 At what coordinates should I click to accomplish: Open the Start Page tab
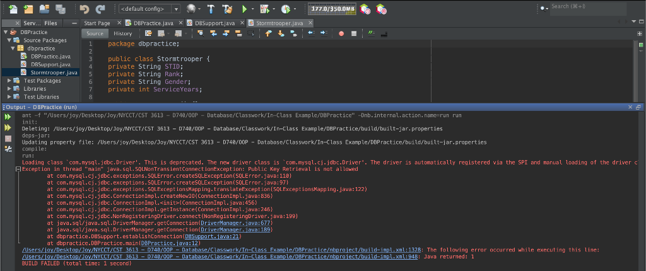[x=97, y=23]
